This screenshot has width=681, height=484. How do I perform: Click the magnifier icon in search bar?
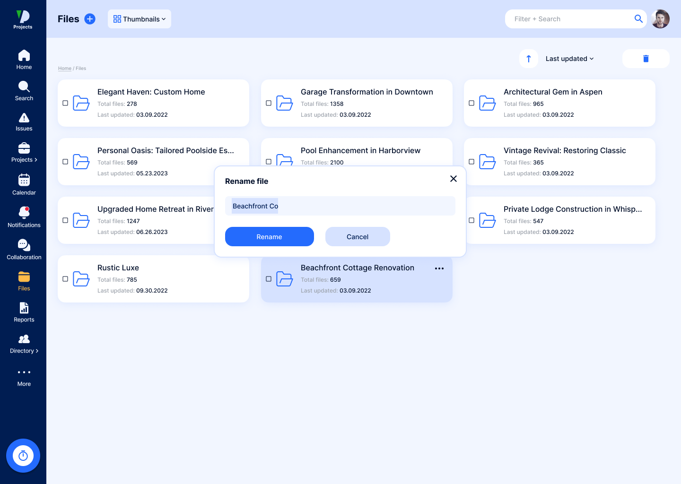point(638,19)
